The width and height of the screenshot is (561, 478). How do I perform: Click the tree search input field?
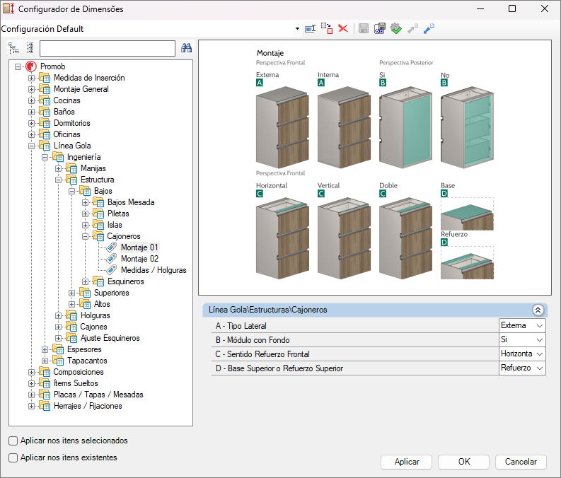(x=107, y=48)
